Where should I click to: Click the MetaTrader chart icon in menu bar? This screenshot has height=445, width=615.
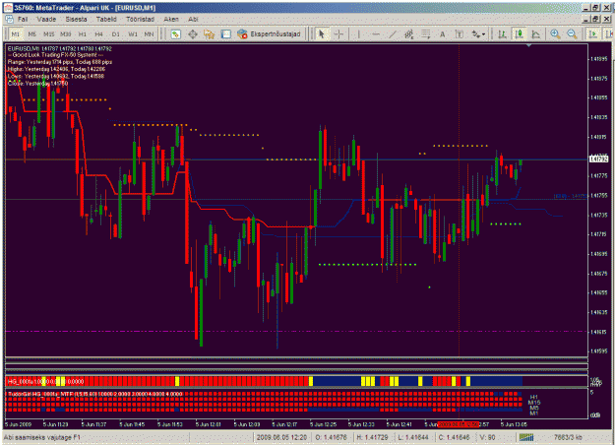9,19
